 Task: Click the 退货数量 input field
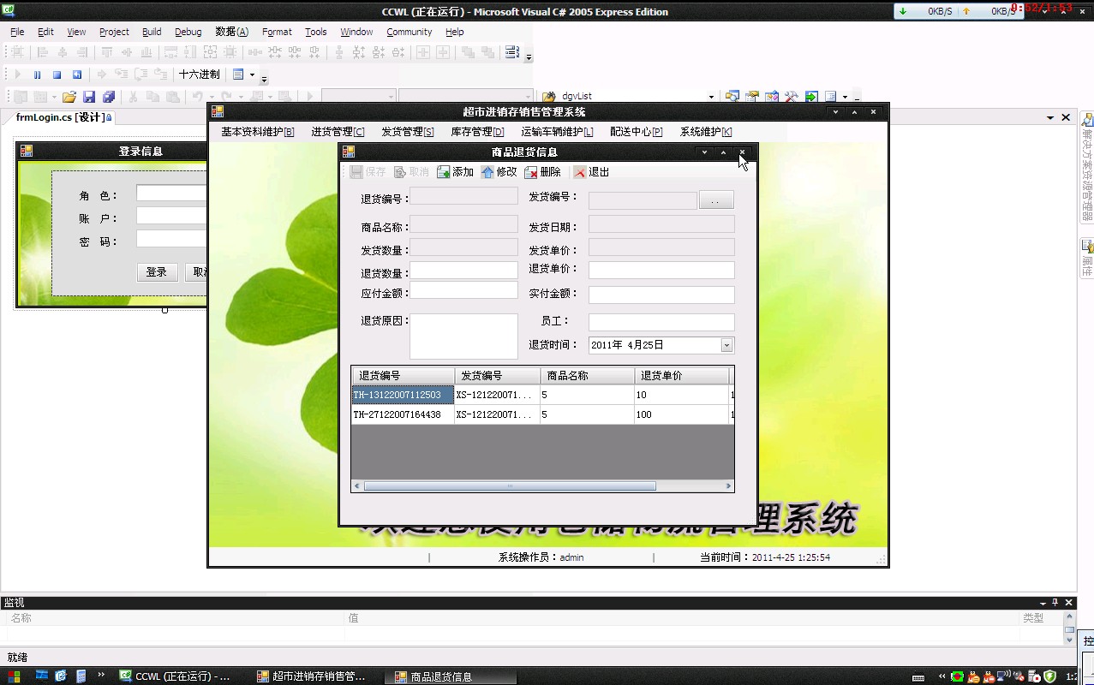463,271
